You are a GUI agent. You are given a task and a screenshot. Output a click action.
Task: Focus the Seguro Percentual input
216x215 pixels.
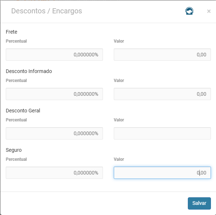click(54, 173)
